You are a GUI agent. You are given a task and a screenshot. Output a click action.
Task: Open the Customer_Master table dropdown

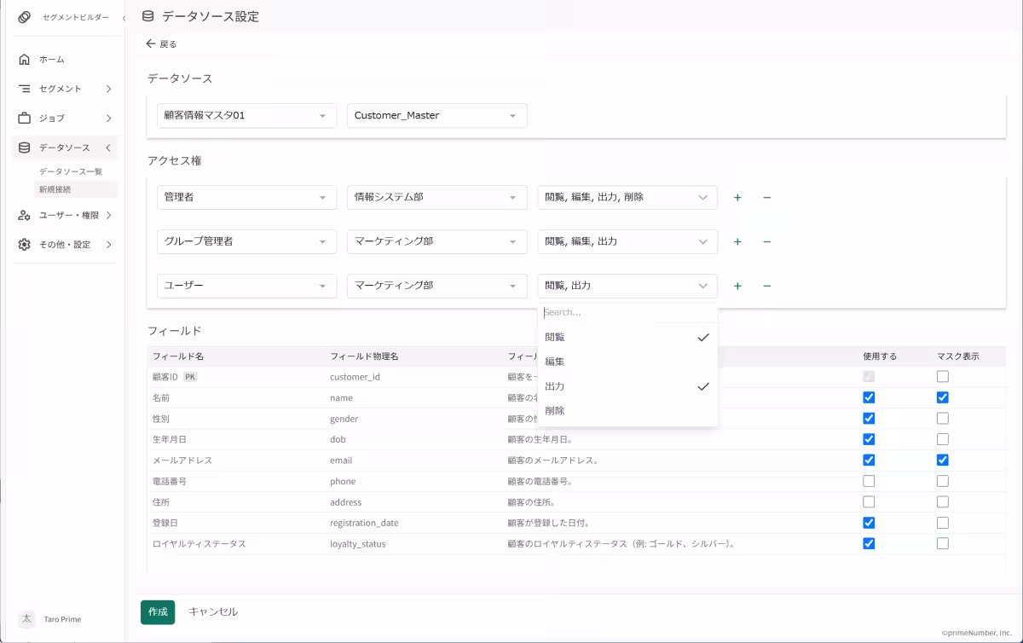point(436,115)
